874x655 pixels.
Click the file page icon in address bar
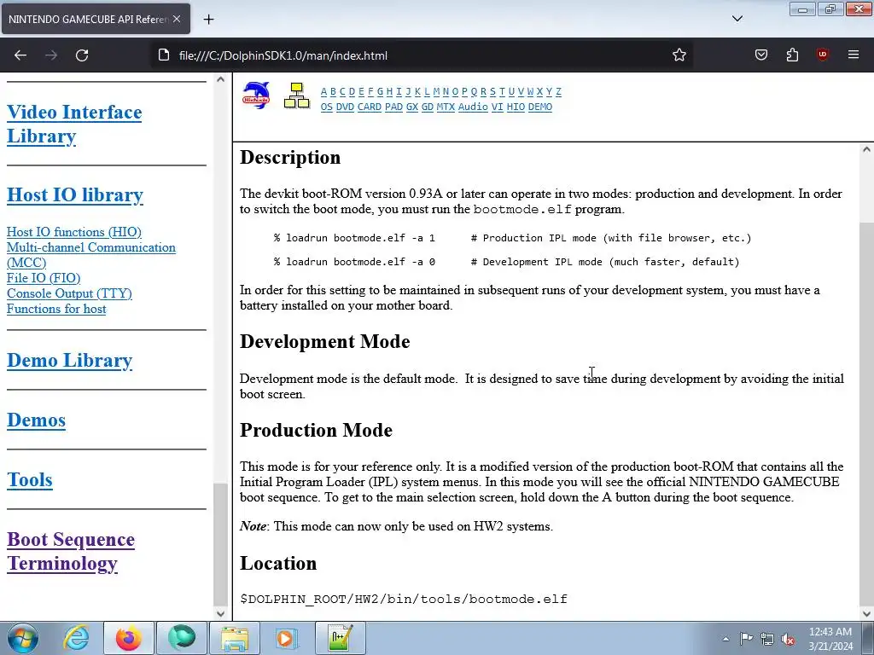click(x=163, y=55)
